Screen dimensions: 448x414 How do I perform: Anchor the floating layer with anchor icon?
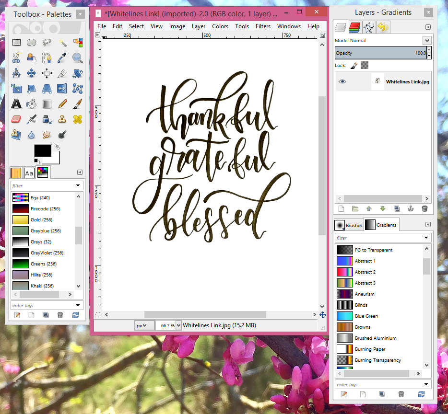pyautogui.click(x=411, y=208)
